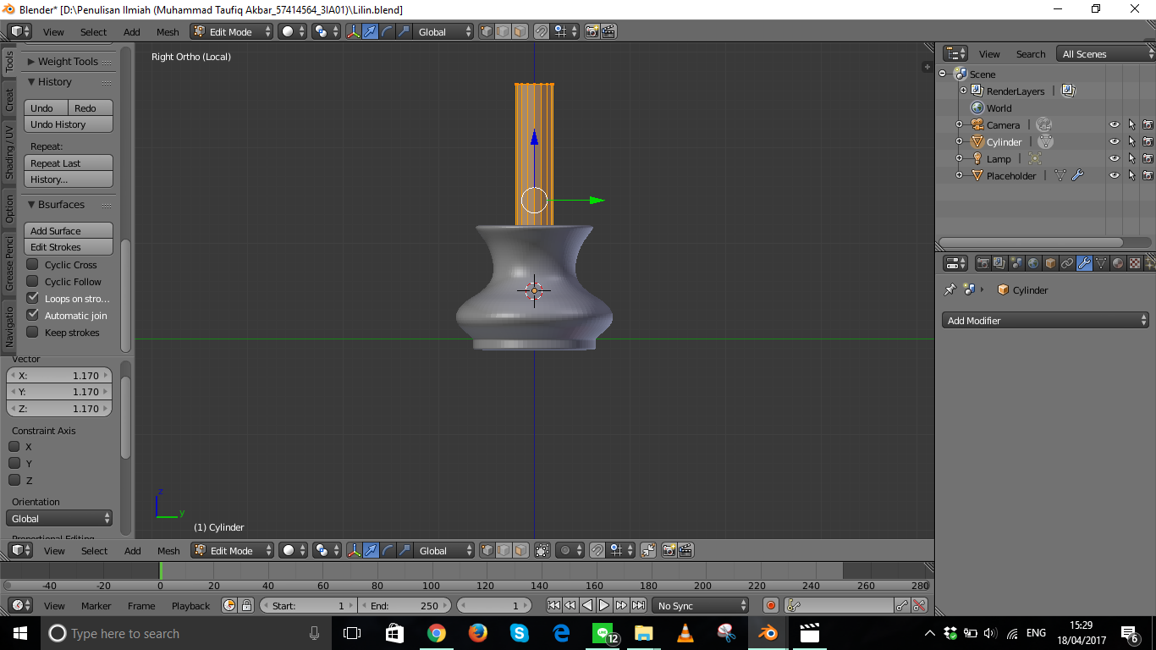Disable the Loops on strokes checkbox
The height and width of the screenshot is (650, 1156).
[32, 298]
